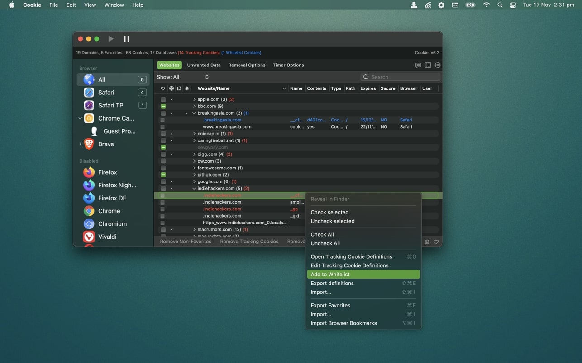Check the box for apple.com row
This screenshot has height=363, width=582.
pos(163,99)
